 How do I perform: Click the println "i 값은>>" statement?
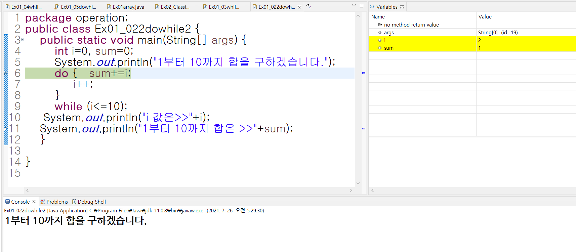[x=127, y=117]
